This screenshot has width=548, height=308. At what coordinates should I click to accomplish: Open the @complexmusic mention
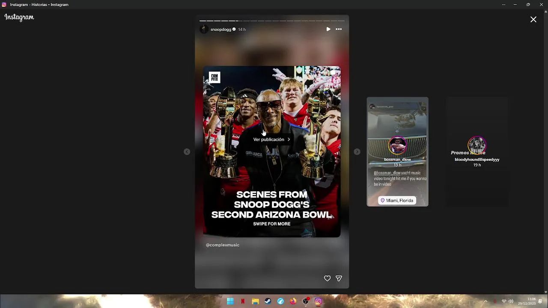point(223,245)
